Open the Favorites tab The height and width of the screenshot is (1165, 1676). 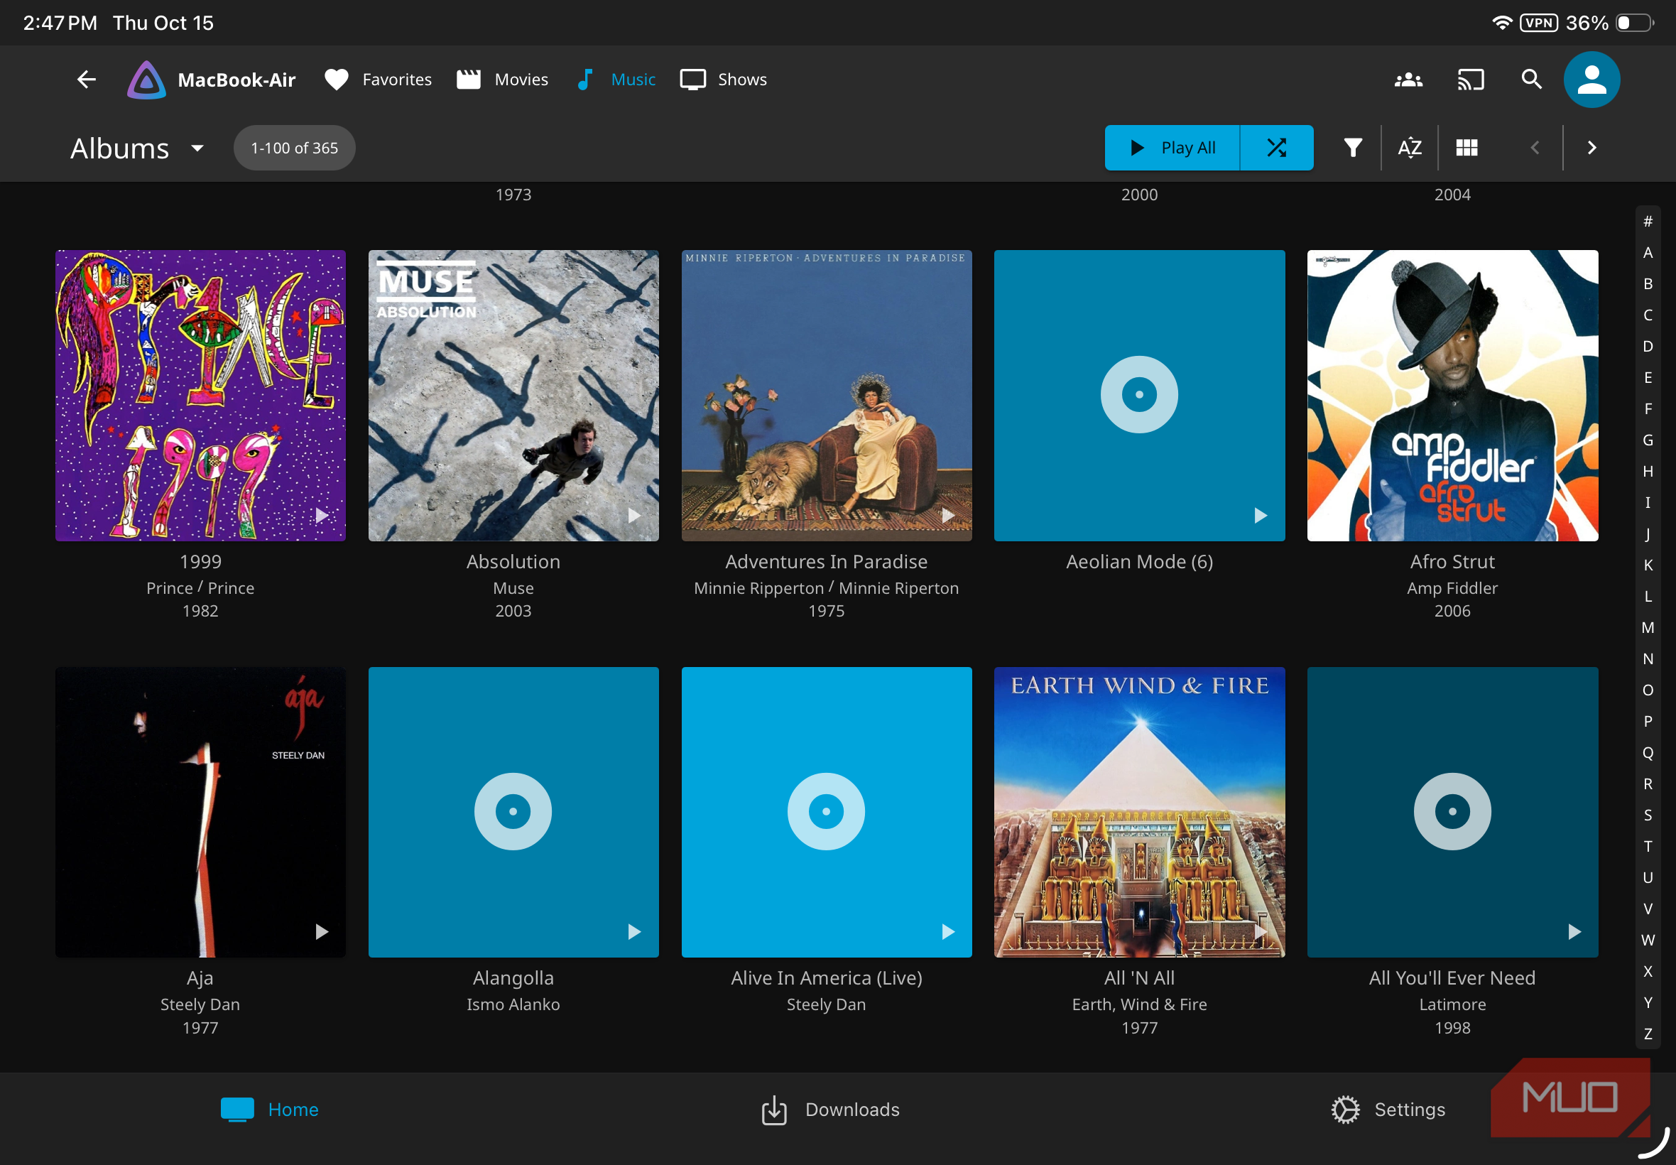tap(378, 80)
